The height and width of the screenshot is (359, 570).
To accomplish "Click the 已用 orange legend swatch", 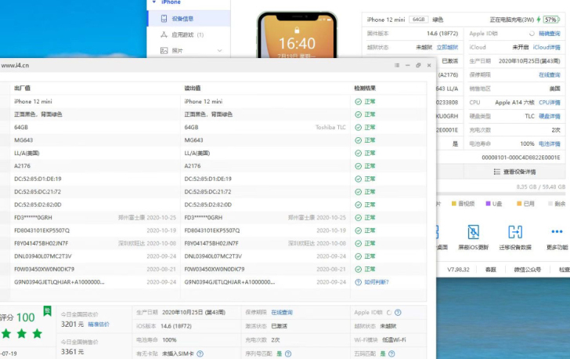I will 519,204.
